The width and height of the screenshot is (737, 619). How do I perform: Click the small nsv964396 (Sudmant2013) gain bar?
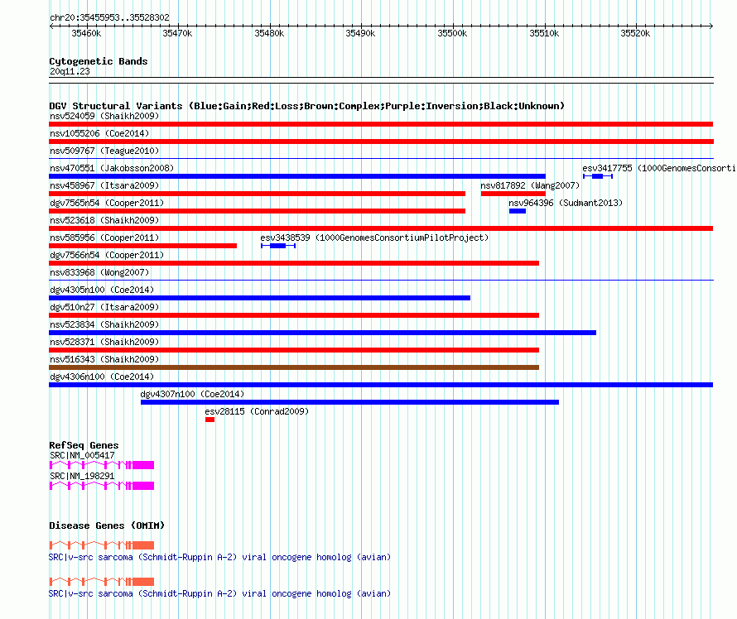pos(518,211)
